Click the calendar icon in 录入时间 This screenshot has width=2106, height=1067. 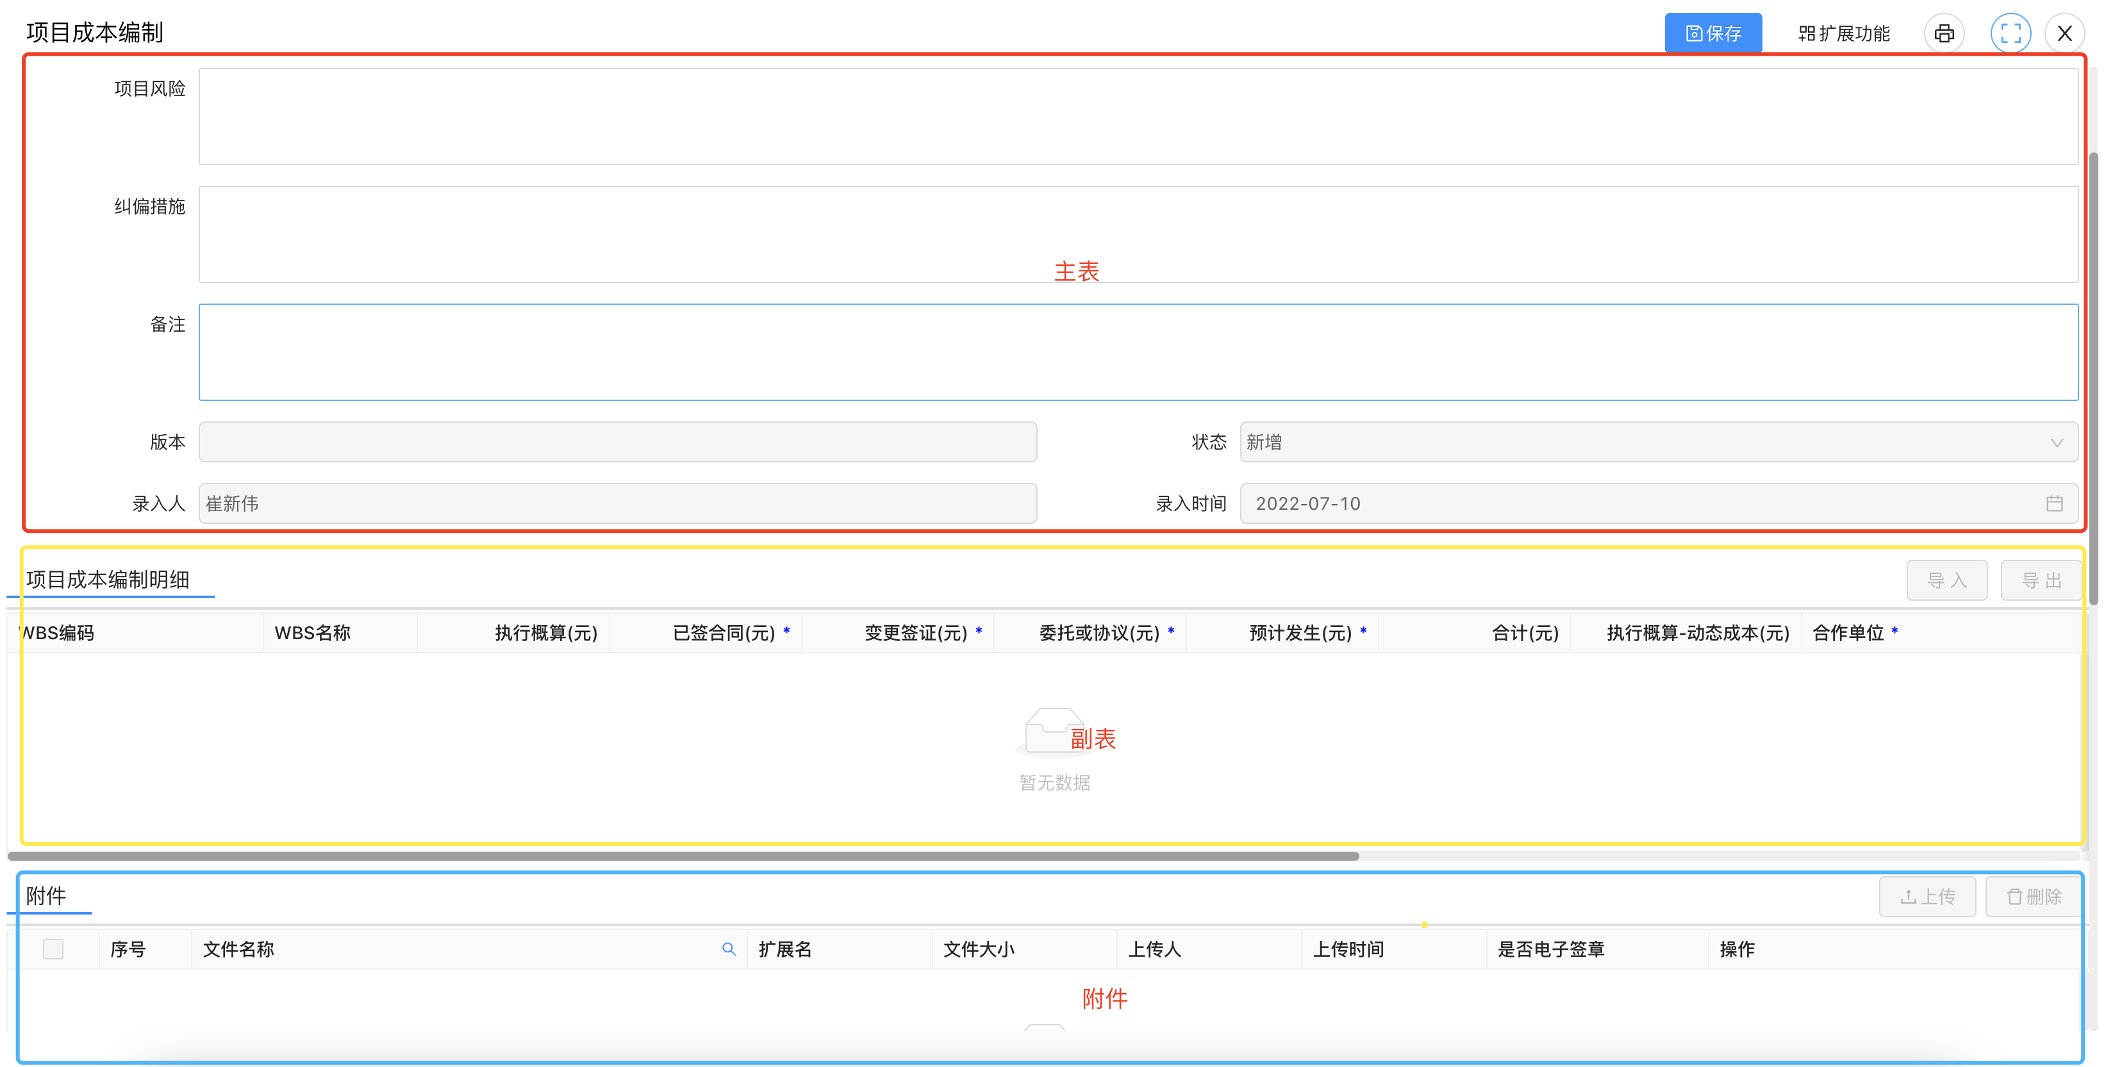click(x=2055, y=503)
